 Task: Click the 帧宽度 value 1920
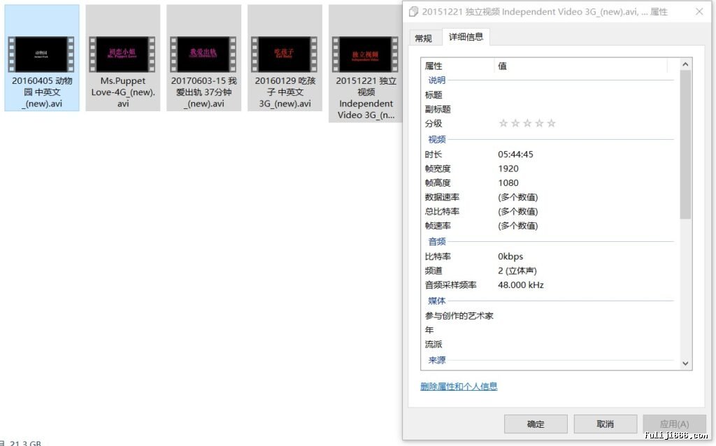pos(508,168)
